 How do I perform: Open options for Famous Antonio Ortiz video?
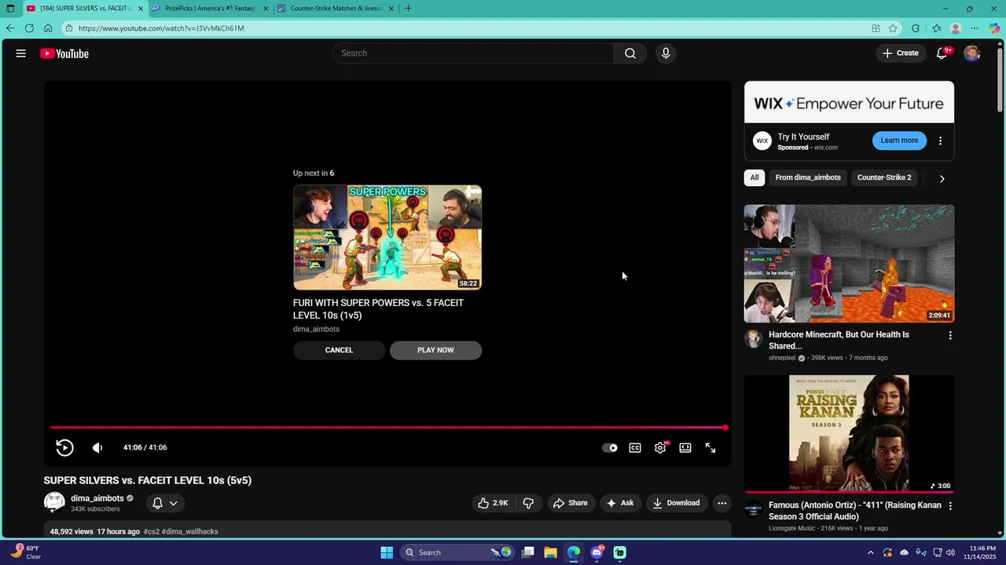coord(950,506)
